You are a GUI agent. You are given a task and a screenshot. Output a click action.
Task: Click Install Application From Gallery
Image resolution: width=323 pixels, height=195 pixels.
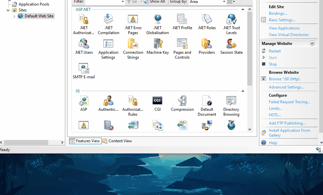(289, 133)
